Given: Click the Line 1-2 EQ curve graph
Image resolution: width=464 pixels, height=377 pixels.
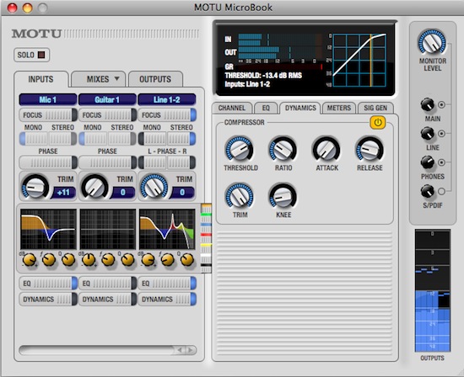Looking at the screenshot, I should 167,229.
